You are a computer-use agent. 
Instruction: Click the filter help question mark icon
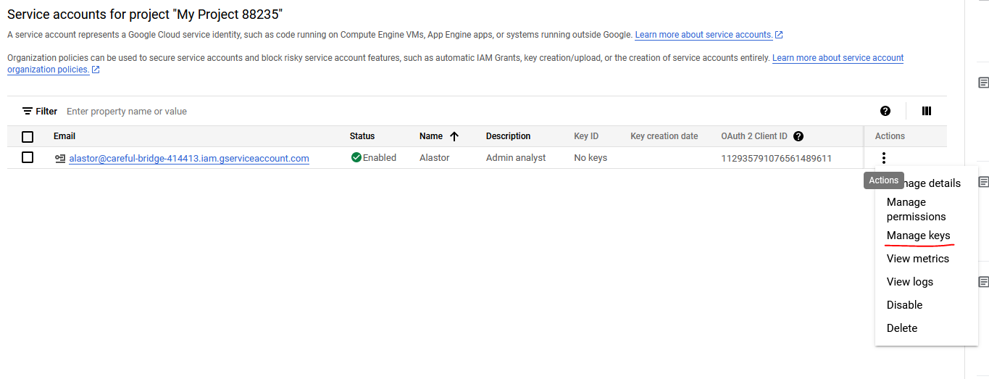click(x=885, y=111)
